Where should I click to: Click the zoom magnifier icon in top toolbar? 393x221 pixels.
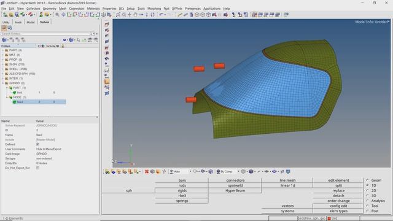click(x=57, y=15)
